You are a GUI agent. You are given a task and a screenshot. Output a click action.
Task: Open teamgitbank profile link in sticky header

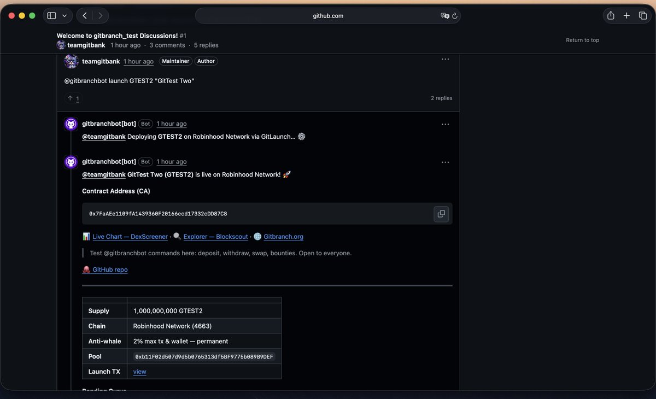86,45
